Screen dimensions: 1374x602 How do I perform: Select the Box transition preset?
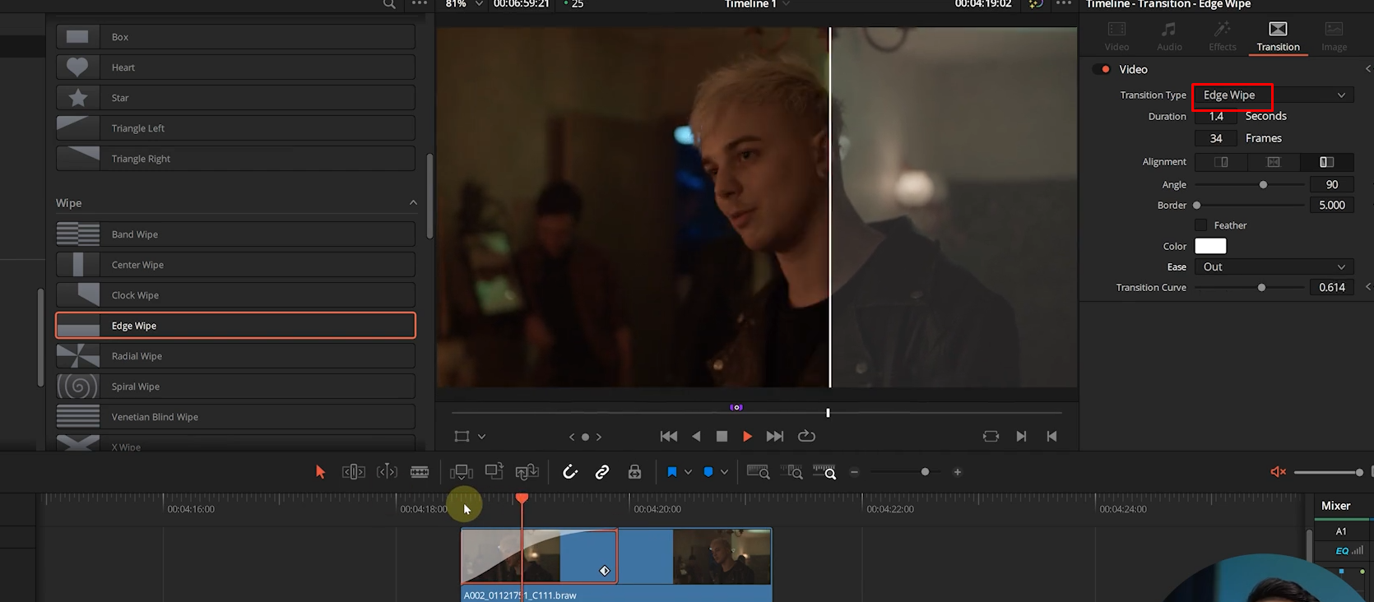pyautogui.click(x=235, y=37)
